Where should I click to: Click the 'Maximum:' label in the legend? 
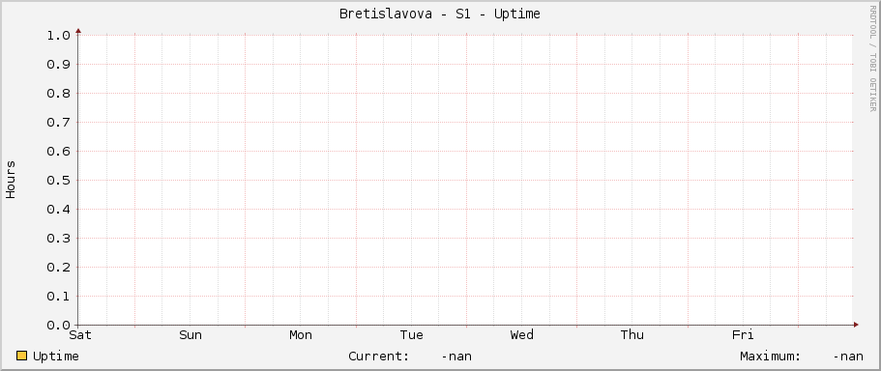(771, 357)
